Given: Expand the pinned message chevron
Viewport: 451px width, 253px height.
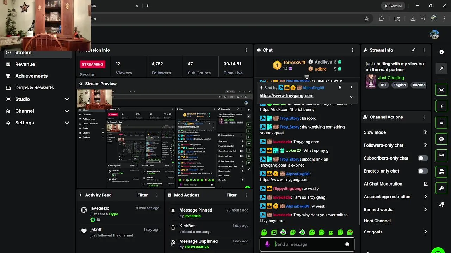Looking at the screenshot, I should 351,97.
